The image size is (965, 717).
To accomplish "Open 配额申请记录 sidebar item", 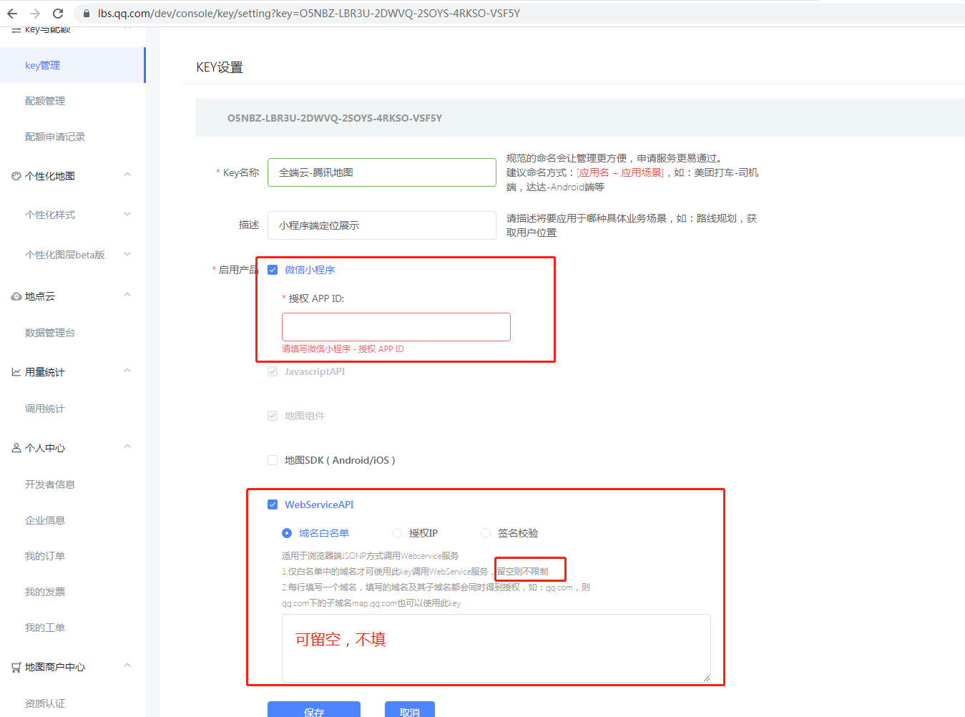I will [55, 137].
